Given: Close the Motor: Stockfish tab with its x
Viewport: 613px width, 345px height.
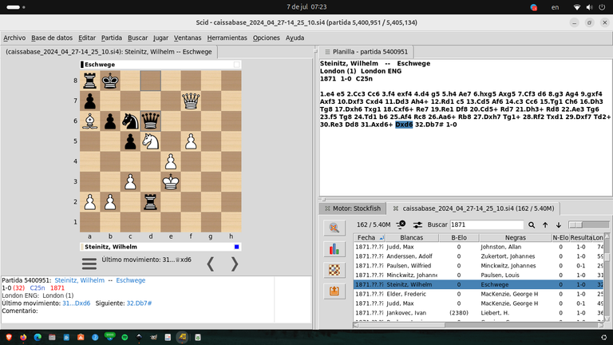Looking at the screenshot, I should pyautogui.click(x=327, y=208).
